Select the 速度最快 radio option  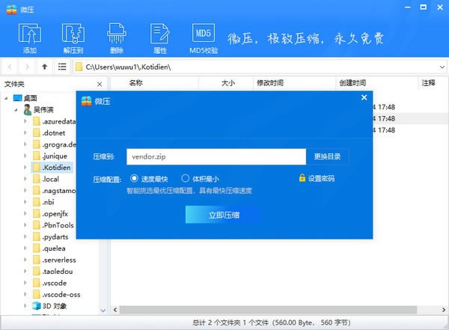pyautogui.click(x=135, y=179)
